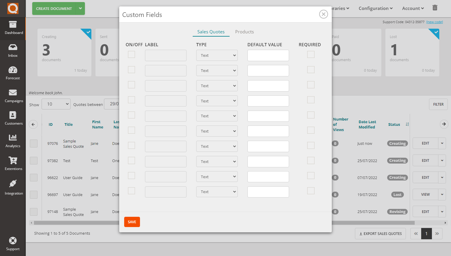The width and height of the screenshot is (451, 256).
Task: Open the Show entries count dropdown
Action: (x=56, y=104)
